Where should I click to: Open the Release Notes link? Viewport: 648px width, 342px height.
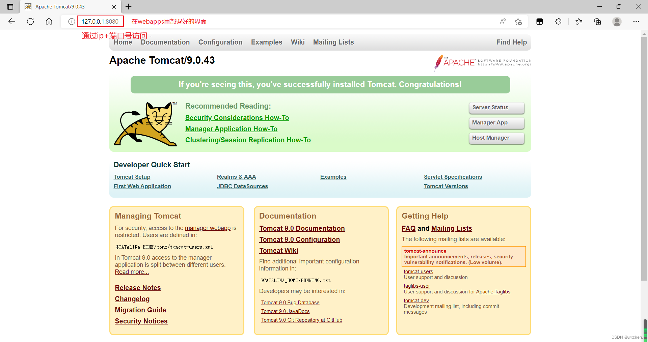138,288
